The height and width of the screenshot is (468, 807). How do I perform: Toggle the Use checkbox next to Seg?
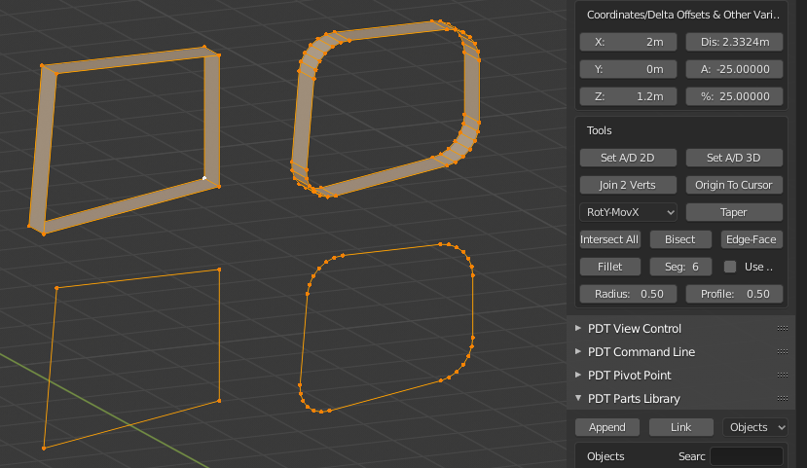click(730, 267)
